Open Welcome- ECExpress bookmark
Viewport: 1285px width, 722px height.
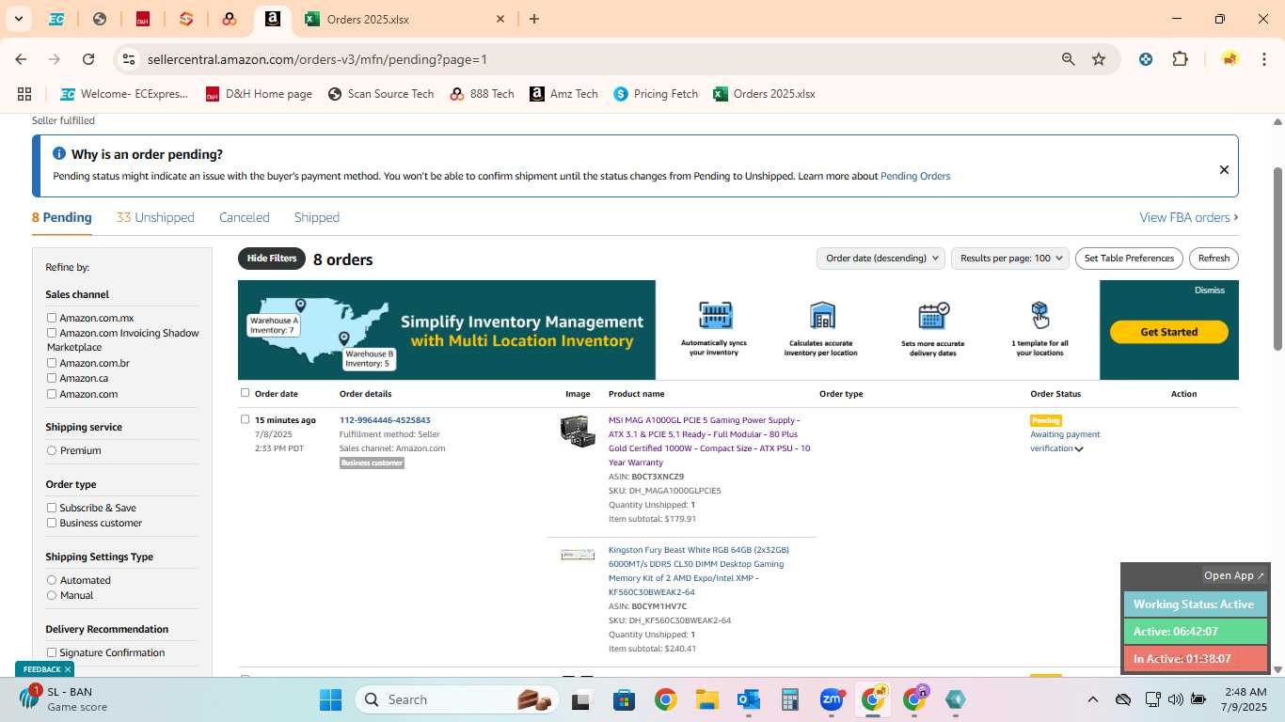124,94
